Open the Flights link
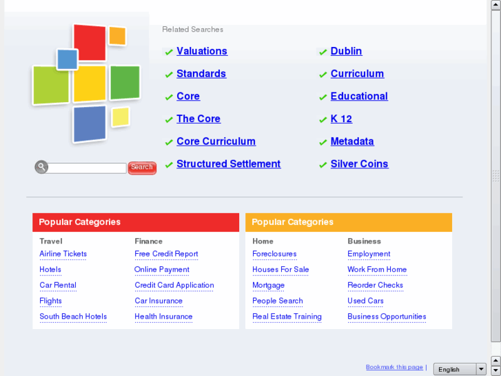The image size is (501, 376). pyautogui.click(x=50, y=301)
